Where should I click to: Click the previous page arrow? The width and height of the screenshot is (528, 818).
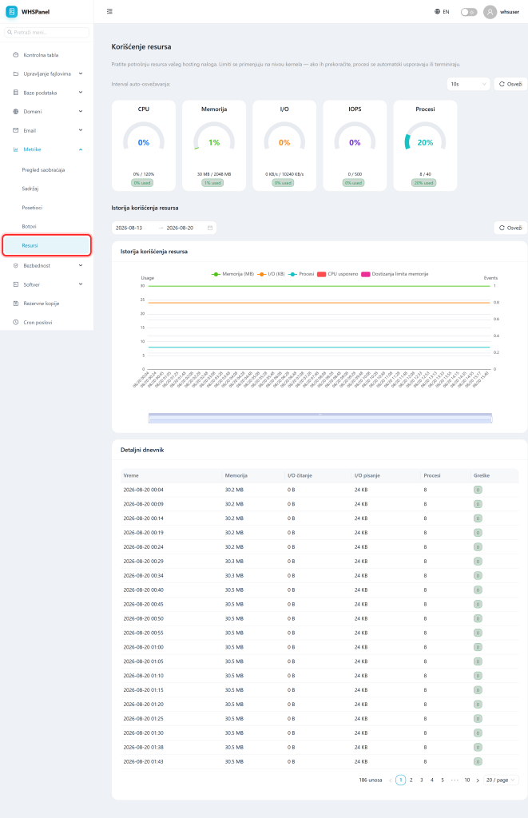tap(391, 780)
